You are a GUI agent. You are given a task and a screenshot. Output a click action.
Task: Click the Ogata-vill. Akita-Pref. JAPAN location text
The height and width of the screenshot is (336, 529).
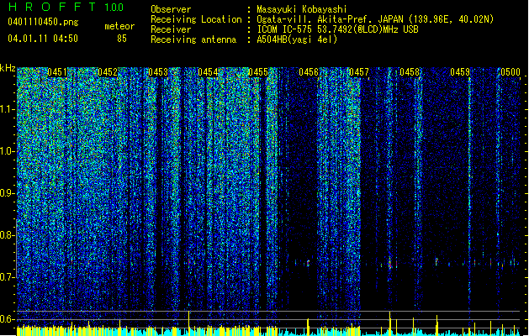tap(375, 19)
